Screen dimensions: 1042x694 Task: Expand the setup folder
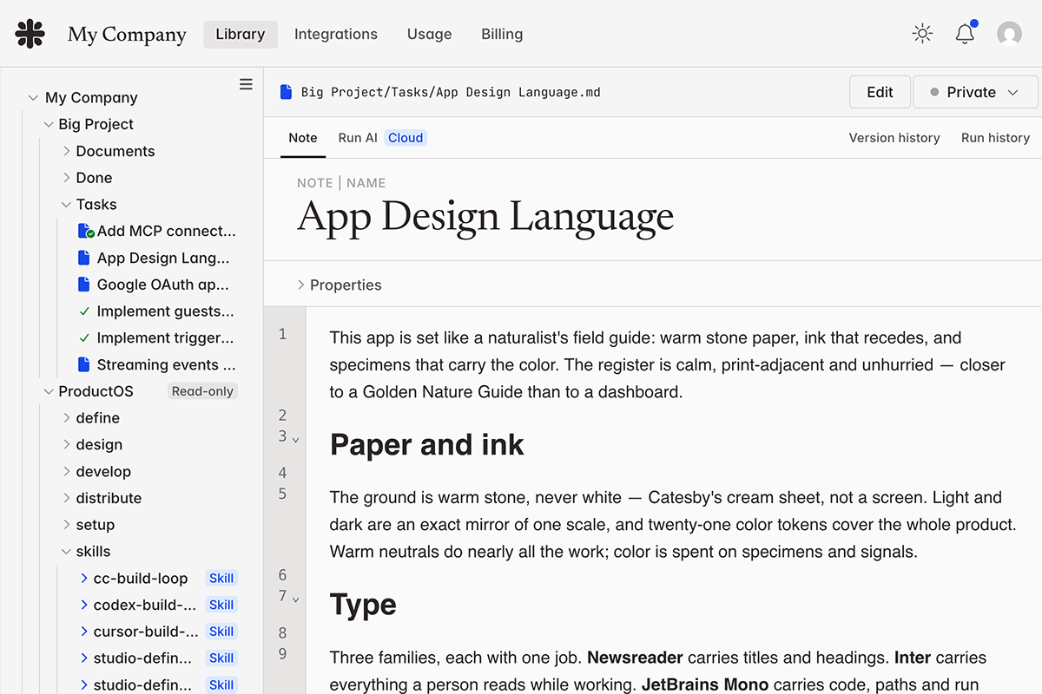coord(67,525)
